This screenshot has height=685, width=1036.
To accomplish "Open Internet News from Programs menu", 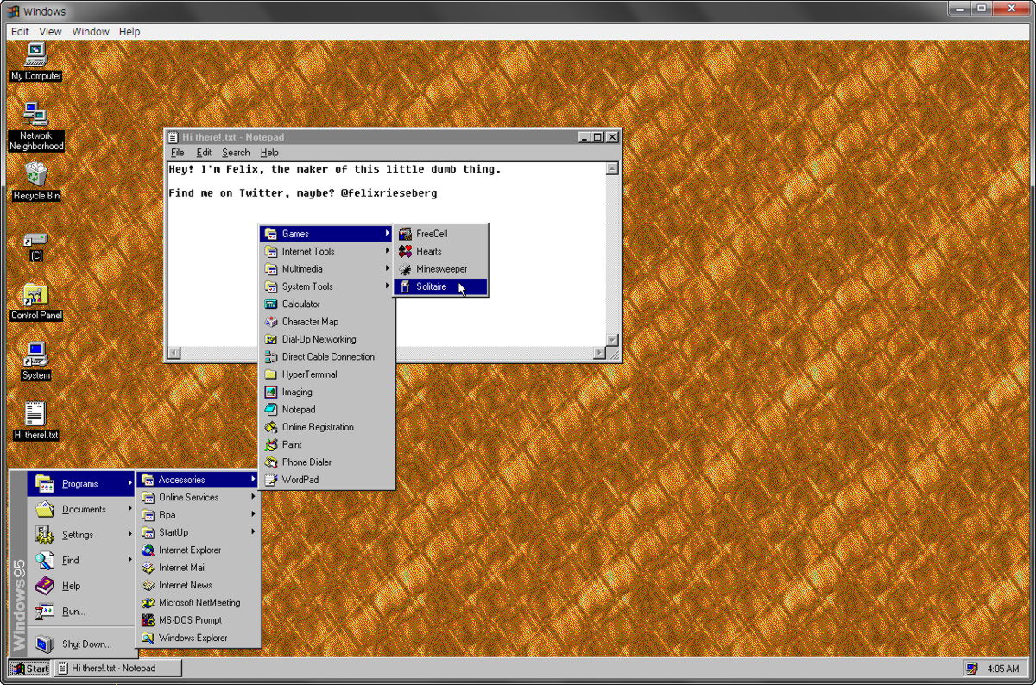I will click(198, 585).
